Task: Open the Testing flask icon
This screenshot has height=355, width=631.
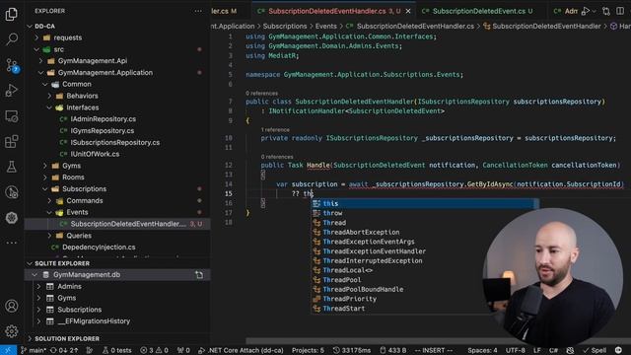Action: point(11,167)
